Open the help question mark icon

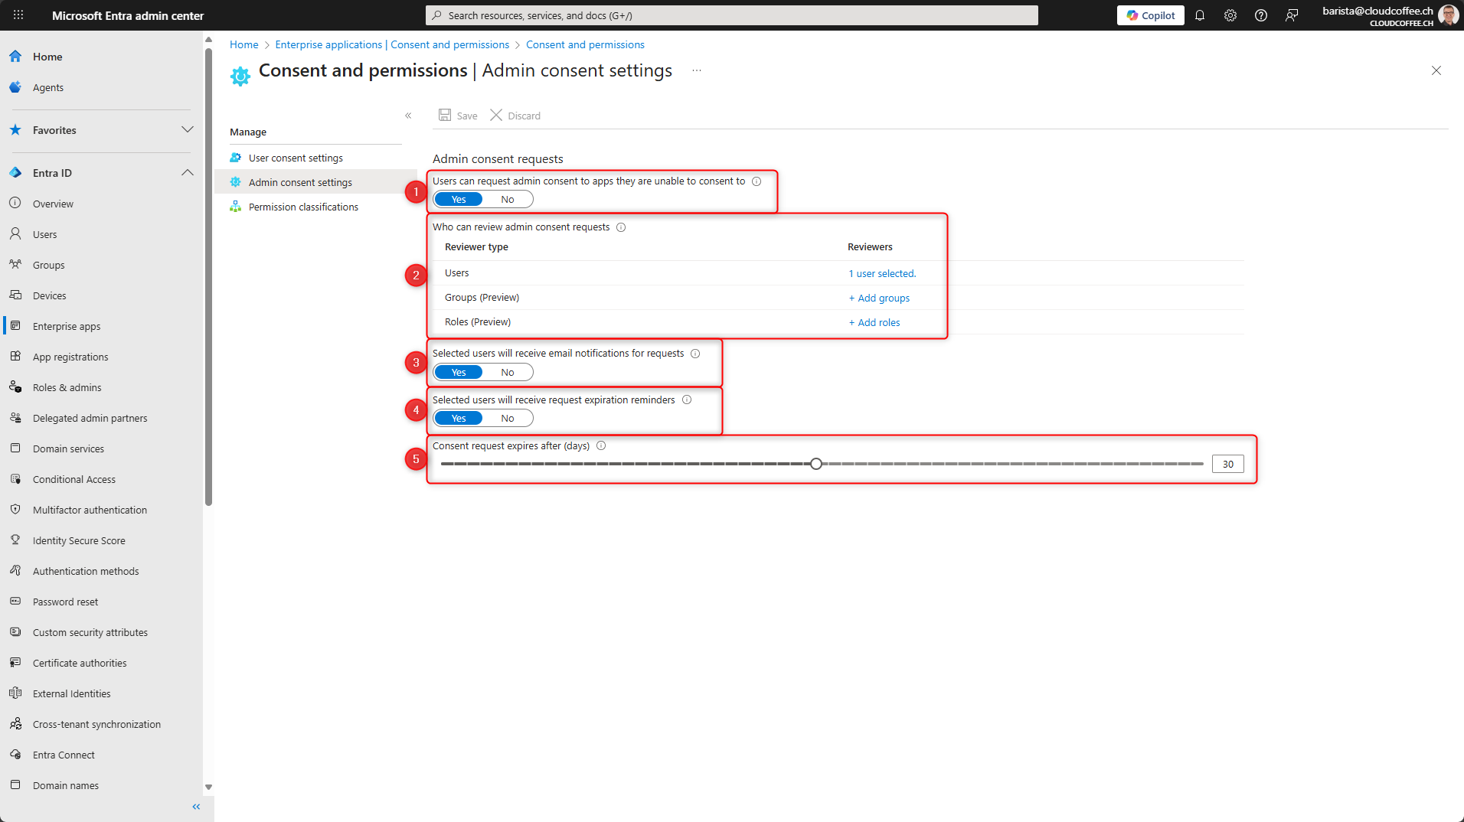[x=1261, y=15]
